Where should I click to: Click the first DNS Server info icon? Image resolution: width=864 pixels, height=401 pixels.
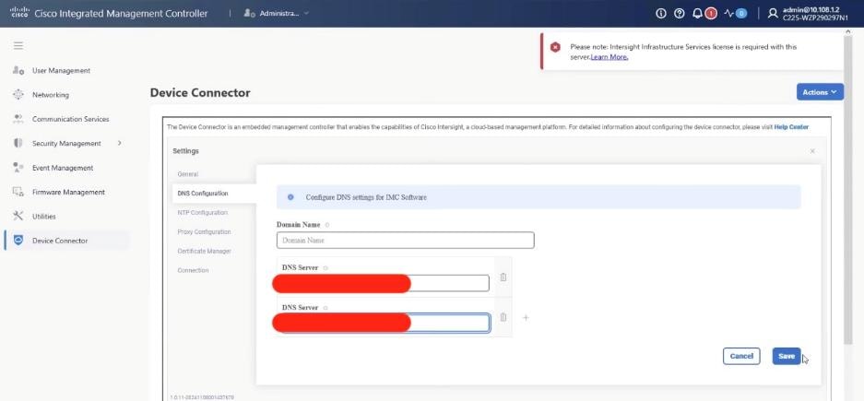[x=325, y=267]
